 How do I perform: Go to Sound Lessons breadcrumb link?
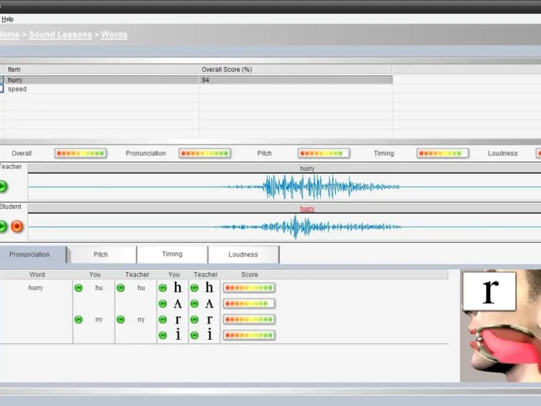pyautogui.click(x=60, y=35)
